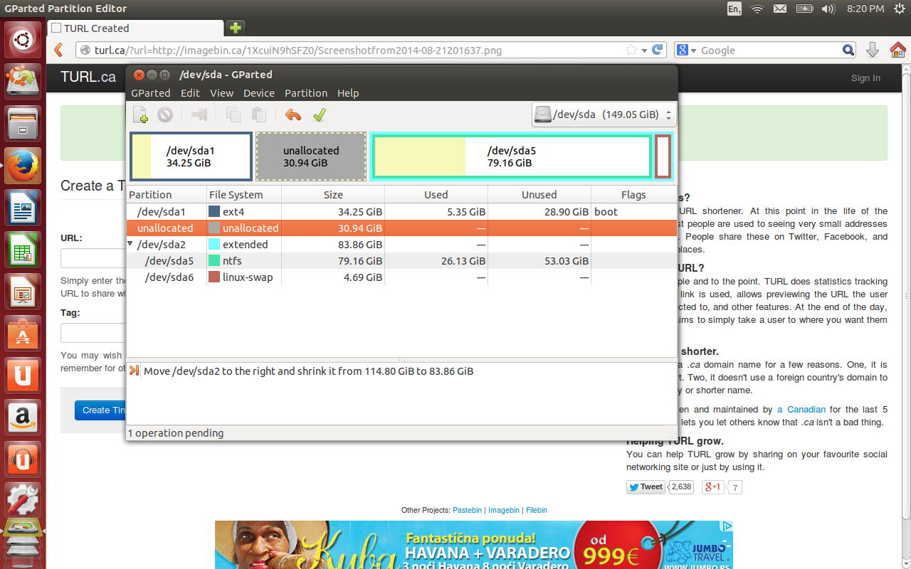Open a new Firefox tab
Screen dimensions: 911x569
pos(235,28)
